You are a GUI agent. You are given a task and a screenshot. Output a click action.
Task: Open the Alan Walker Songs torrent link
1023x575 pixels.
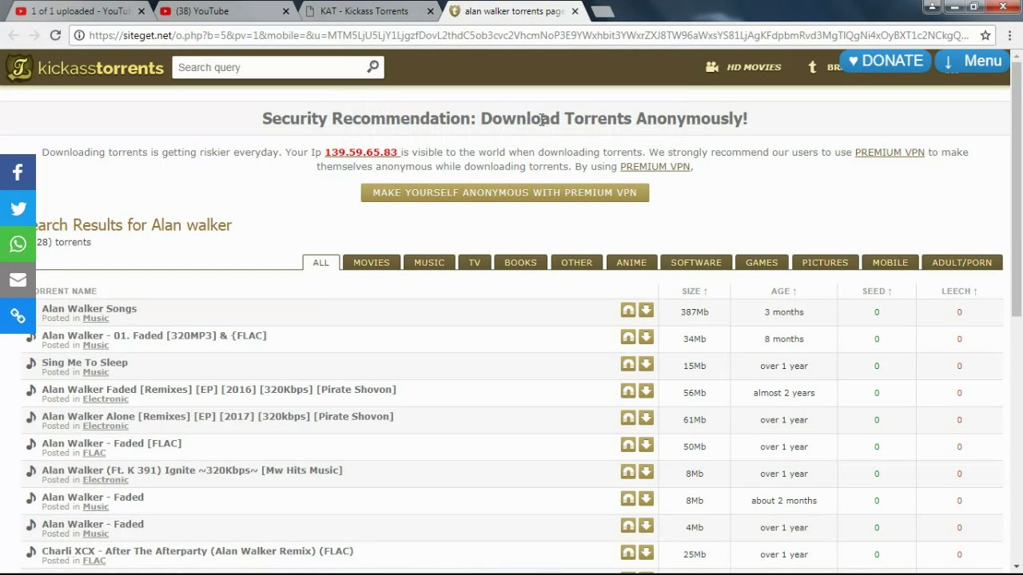click(90, 308)
